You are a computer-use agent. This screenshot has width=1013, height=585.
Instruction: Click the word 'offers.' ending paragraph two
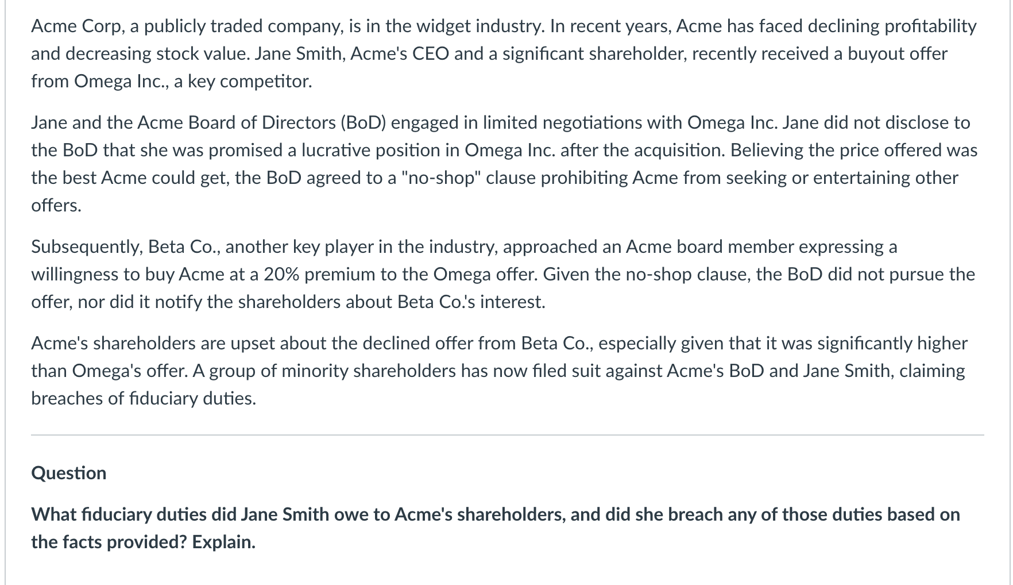56,205
